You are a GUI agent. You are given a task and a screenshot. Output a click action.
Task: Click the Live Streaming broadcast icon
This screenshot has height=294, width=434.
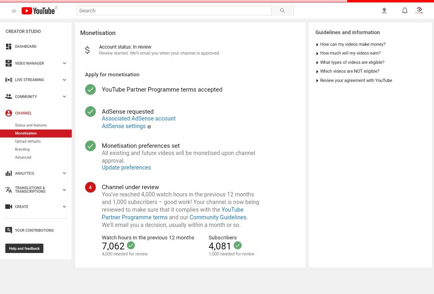[8, 80]
